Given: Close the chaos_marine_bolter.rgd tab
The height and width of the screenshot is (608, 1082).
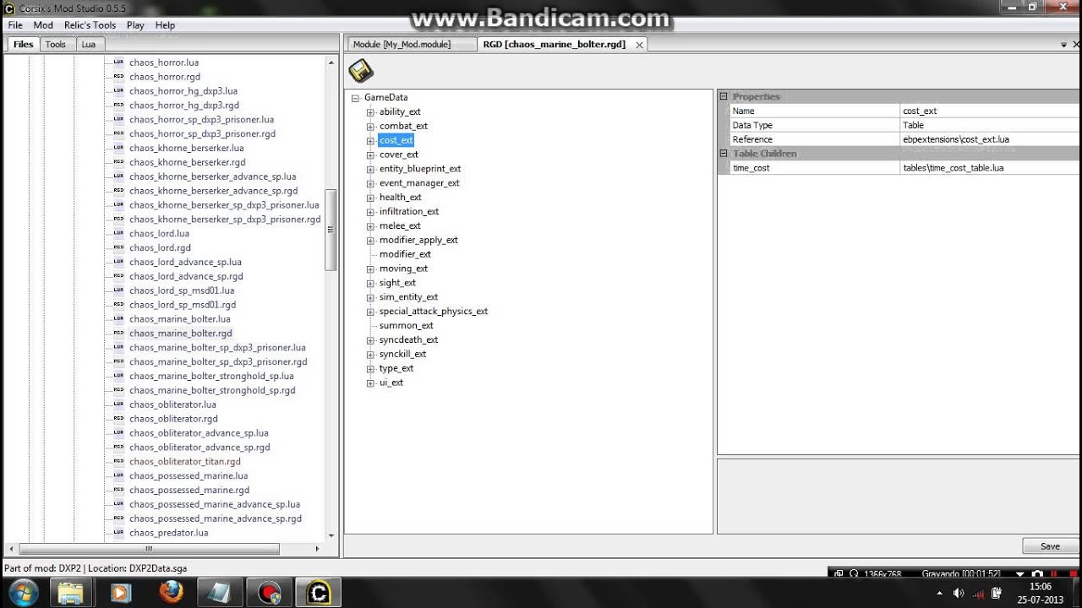Looking at the screenshot, I should click(x=639, y=45).
